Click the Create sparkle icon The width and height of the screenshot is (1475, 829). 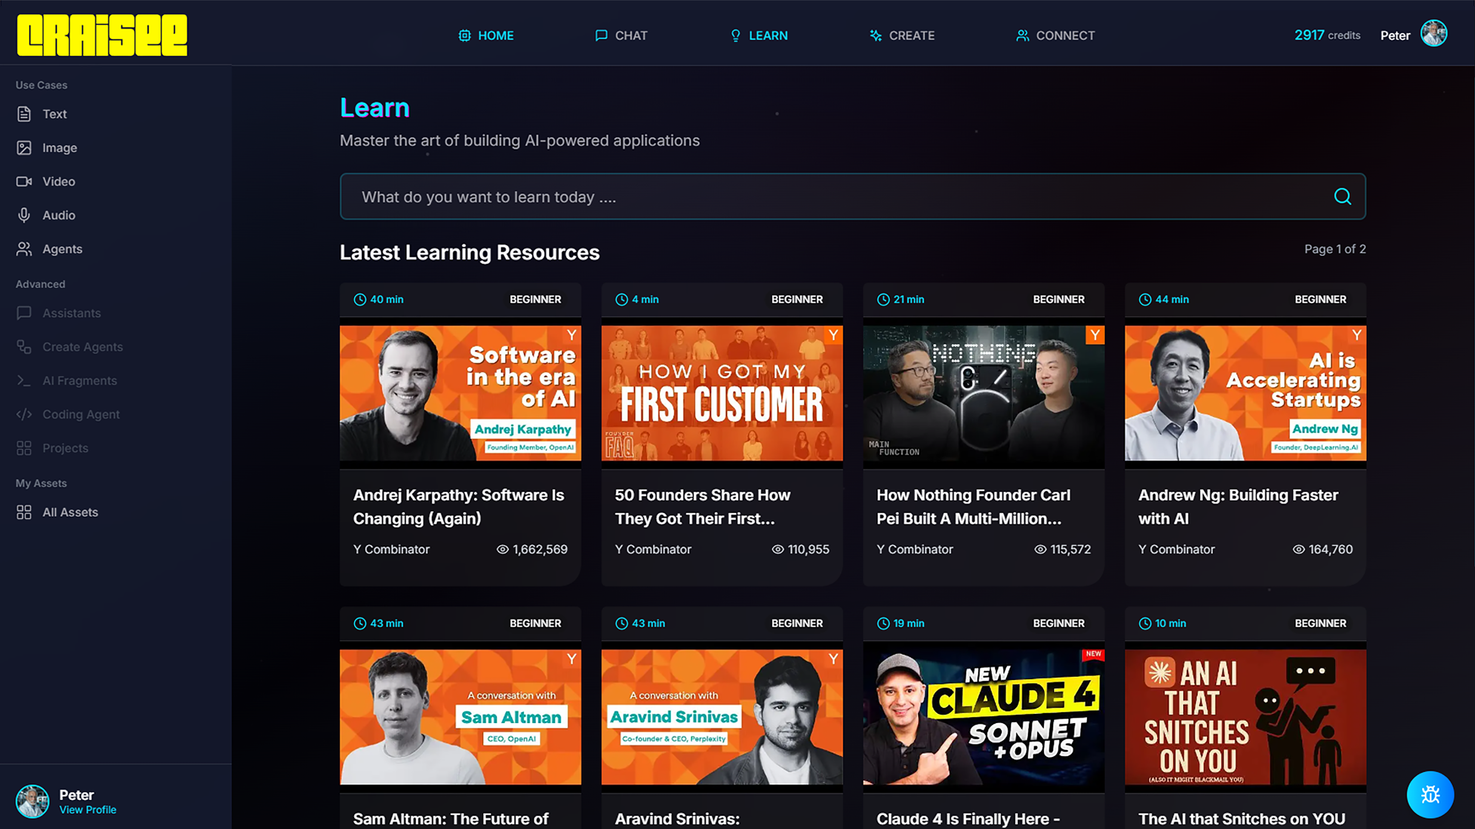point(875,35)
